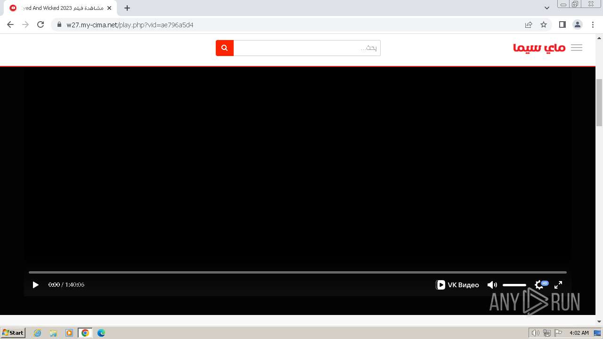
Task: Click the 4:02 AM clock
Action: coord(579,333)
